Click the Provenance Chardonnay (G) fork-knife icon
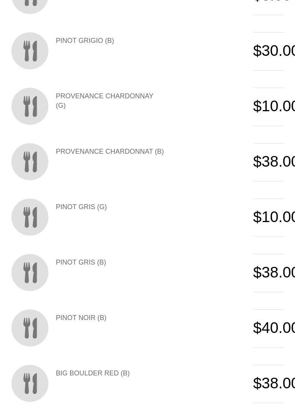The height and width of the screenshot is (413, 295). tap(30, 106)
